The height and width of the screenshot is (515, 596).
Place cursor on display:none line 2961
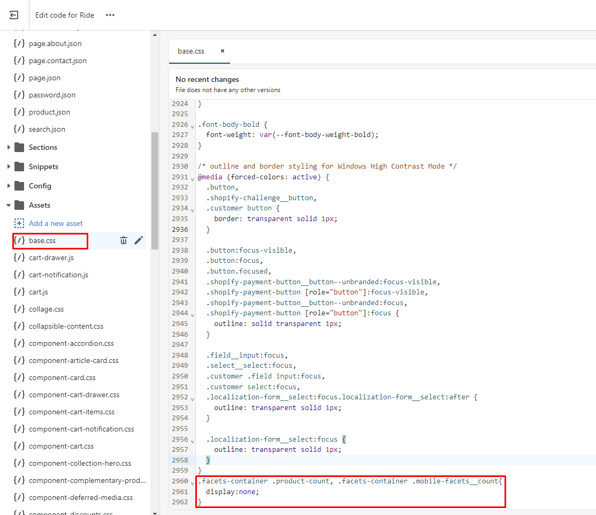click(232, 492)
